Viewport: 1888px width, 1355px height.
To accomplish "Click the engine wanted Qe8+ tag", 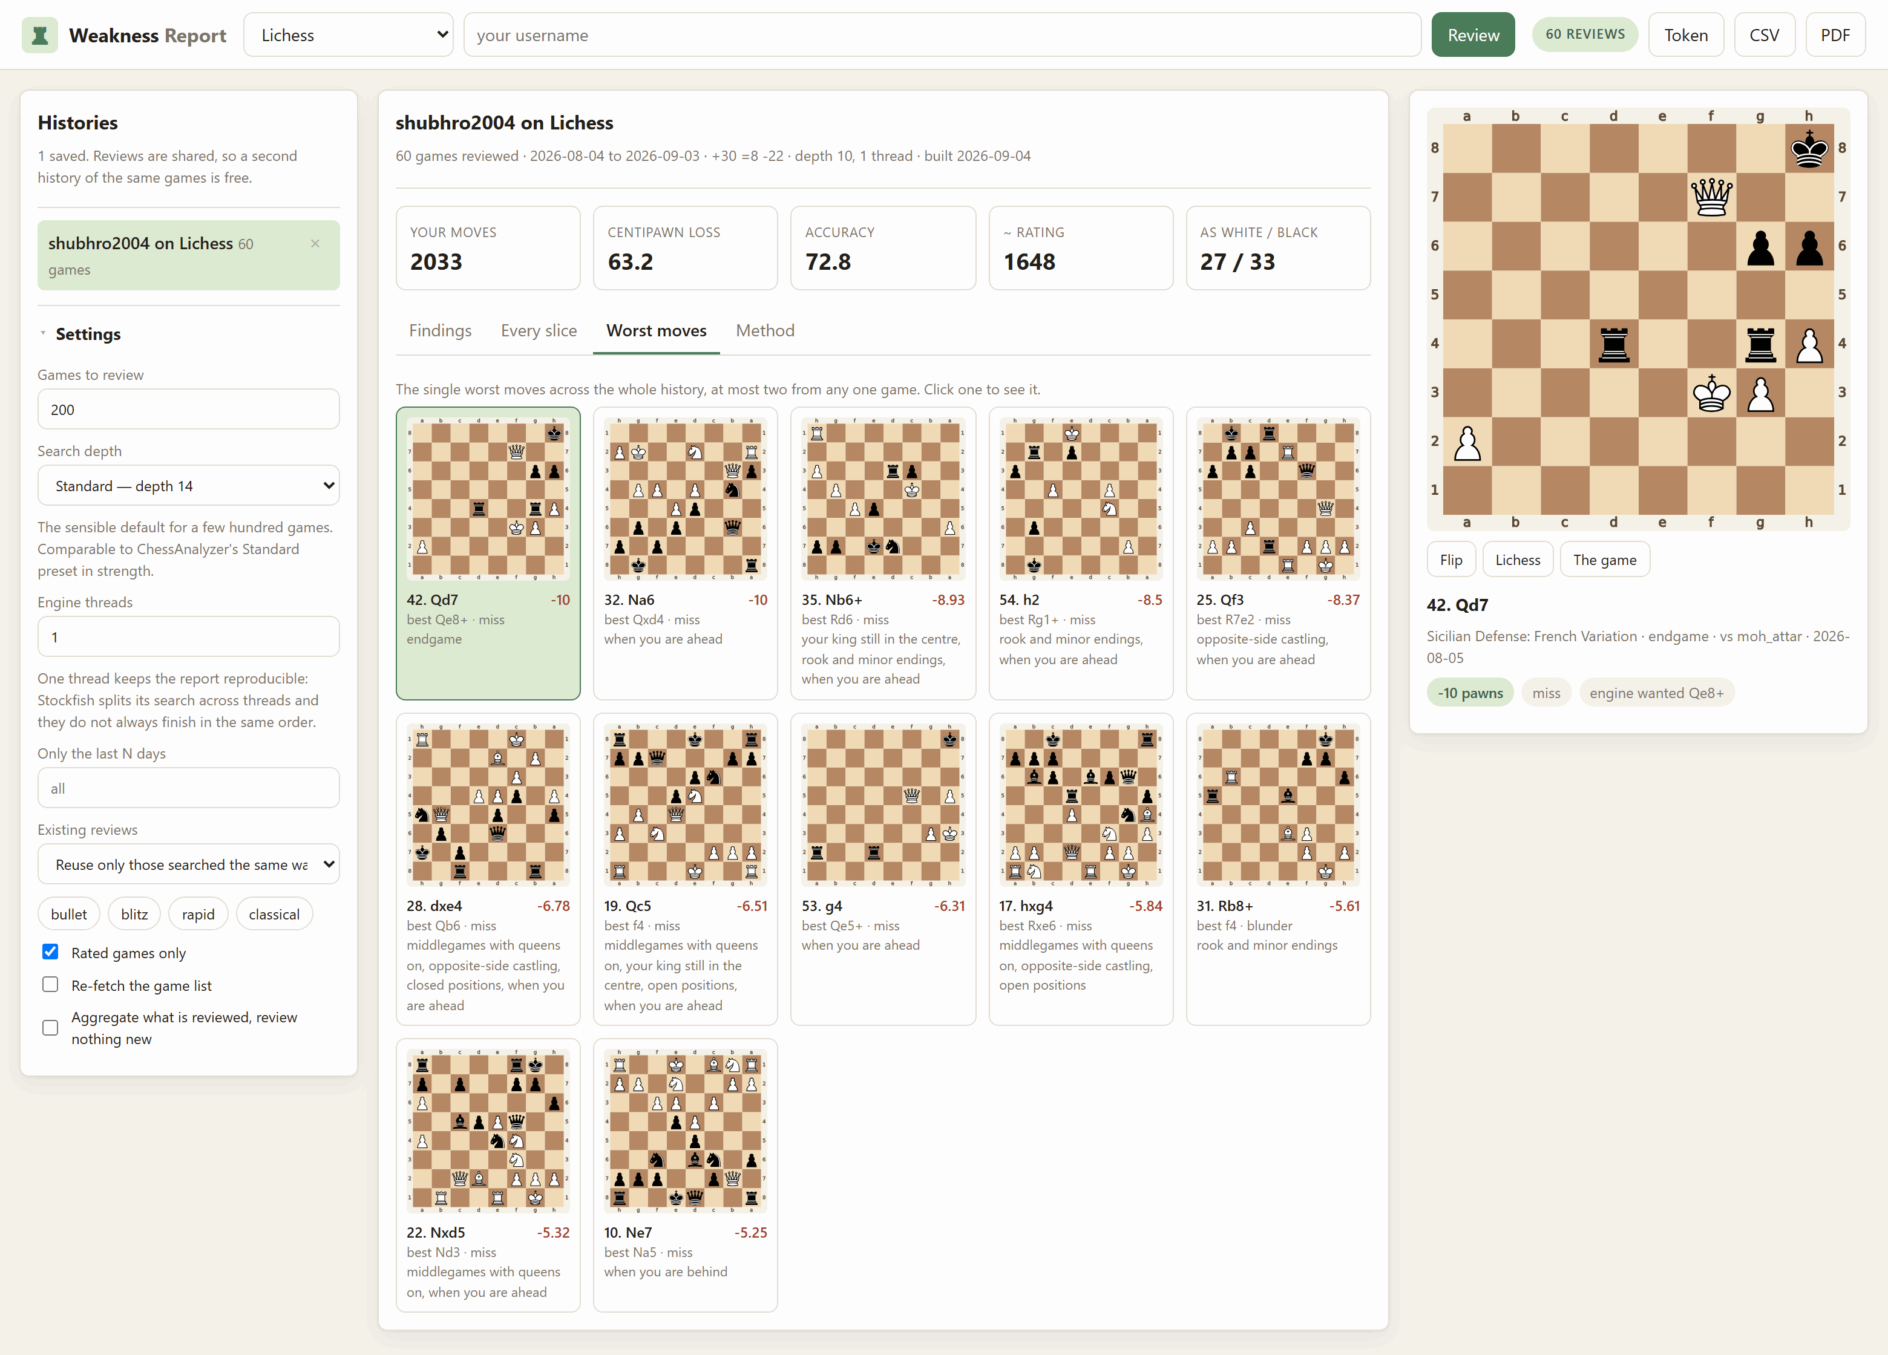I will (x=1657, y=693).
